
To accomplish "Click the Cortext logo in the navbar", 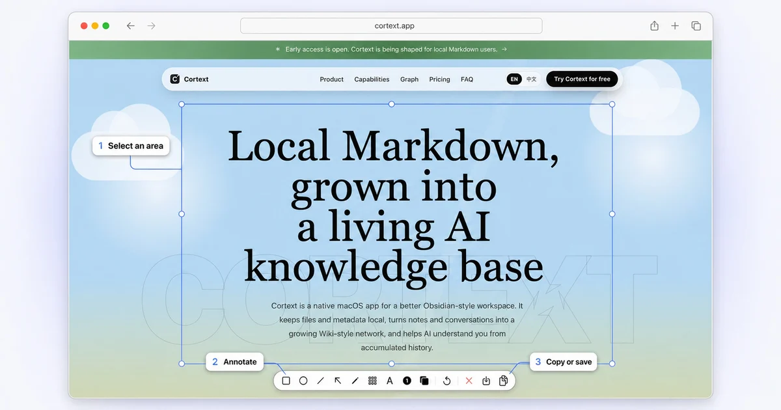I will coord(174,79).
